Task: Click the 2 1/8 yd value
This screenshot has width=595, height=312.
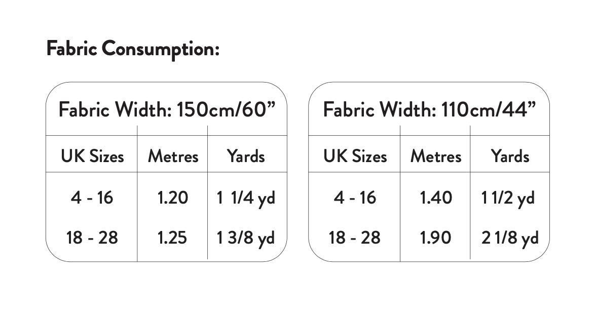Action: (x=510, y=238)
